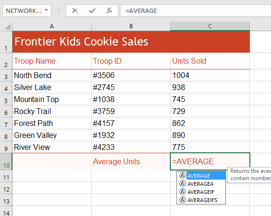Select row 5 header
This screenshot has height=216, width=271.
click(6, 99)
